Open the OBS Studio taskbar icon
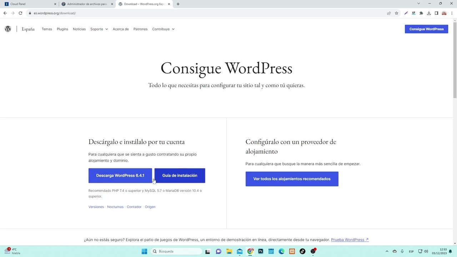This screenshot has width=457, height=257. click(313, 251)
